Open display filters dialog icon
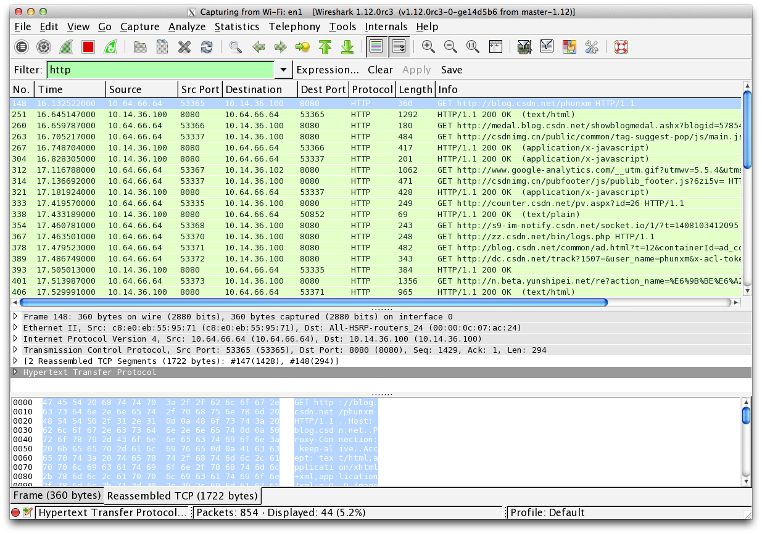Image resolution: width=762 pixels, height=534 pixels. pos(547,46)
